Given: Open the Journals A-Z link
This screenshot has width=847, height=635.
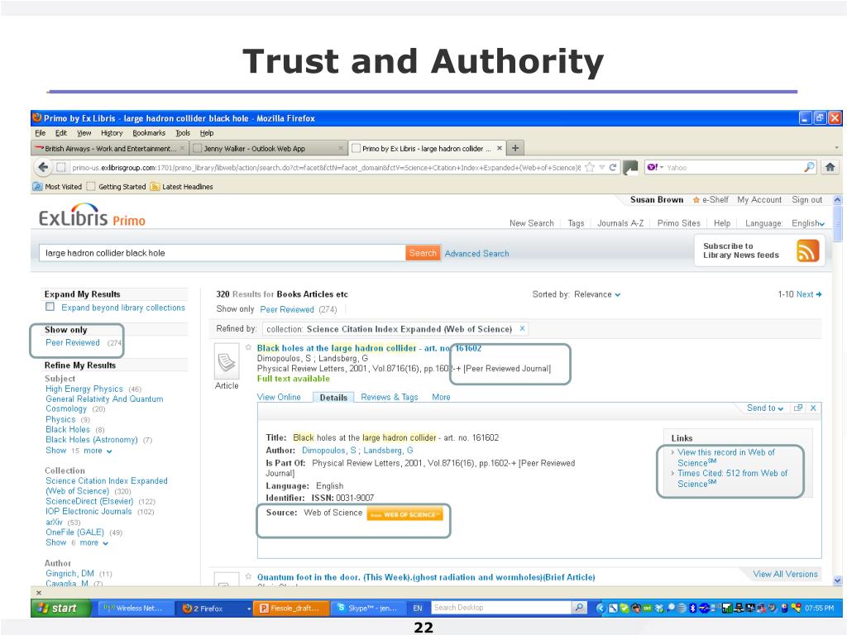Looking at the screenshot, I should (620, 223).
